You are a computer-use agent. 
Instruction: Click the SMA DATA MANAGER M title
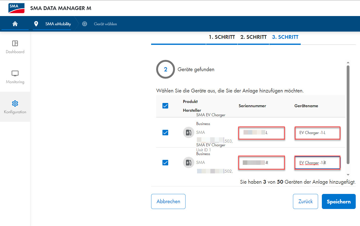[x=61, y=8]
